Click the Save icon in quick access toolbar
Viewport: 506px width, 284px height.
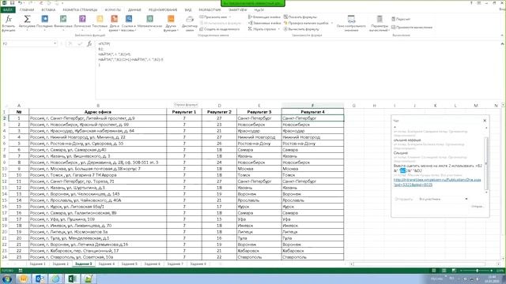pos(13,3)
